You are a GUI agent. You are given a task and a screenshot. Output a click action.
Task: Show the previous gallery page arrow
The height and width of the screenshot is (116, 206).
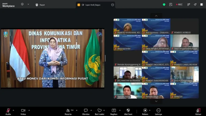click(x=156, y=16)
